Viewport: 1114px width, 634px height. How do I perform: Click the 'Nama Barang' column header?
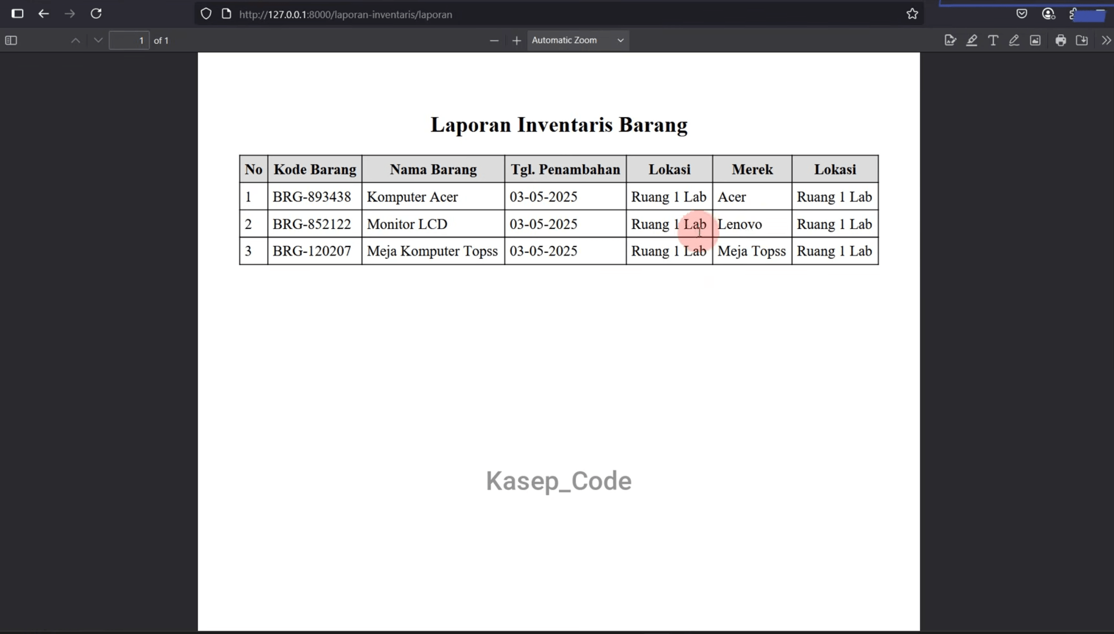point(433,169)
